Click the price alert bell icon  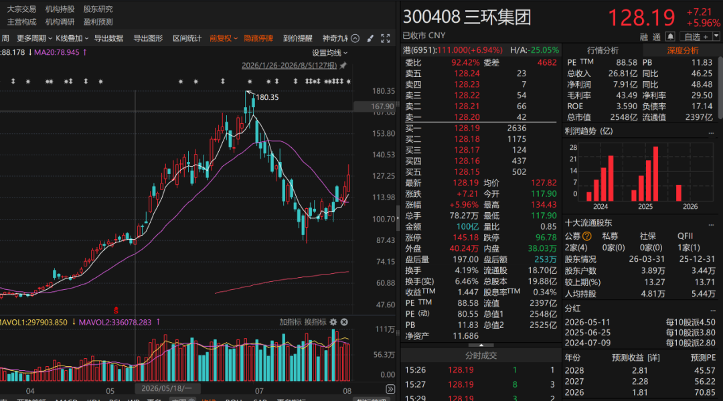click(x=670, y=36)
